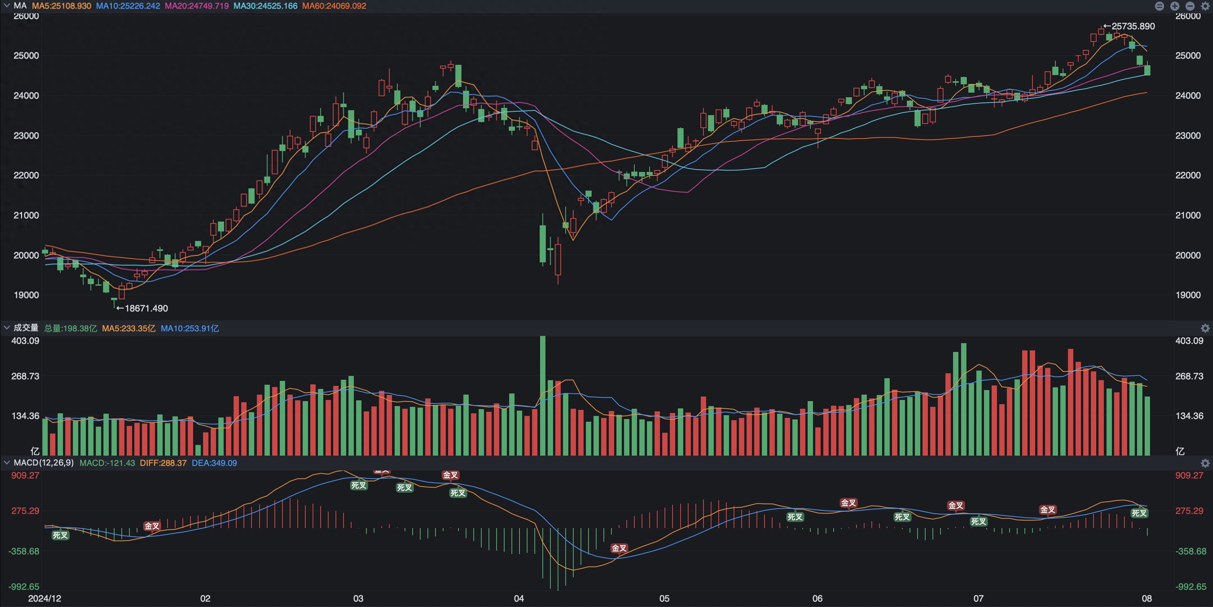Select the 成交量 indicator title
This screenshot has height=607, width=1213.
(26, 328)
